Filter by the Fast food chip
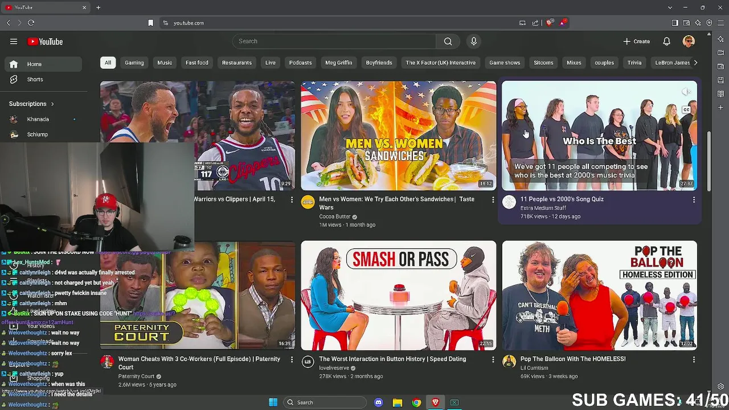The height and width of the screenshot is (410, 729). tap(196, 63)
